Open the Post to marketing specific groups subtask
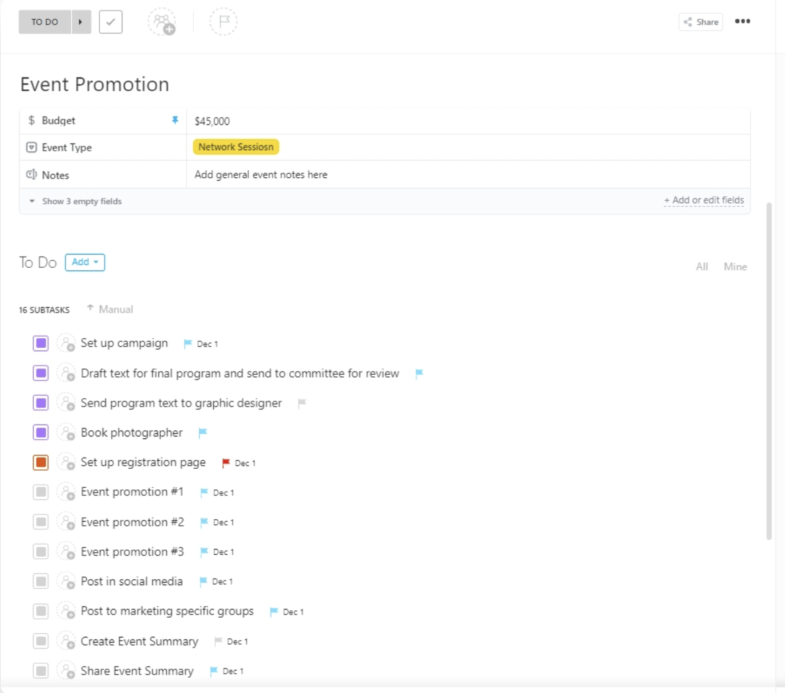785x693 pixels. (x=167, y=611)
